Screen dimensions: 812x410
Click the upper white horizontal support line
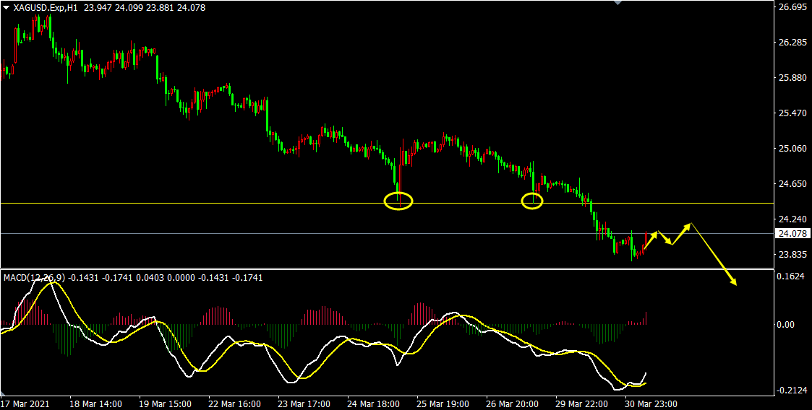coord(217,203)
